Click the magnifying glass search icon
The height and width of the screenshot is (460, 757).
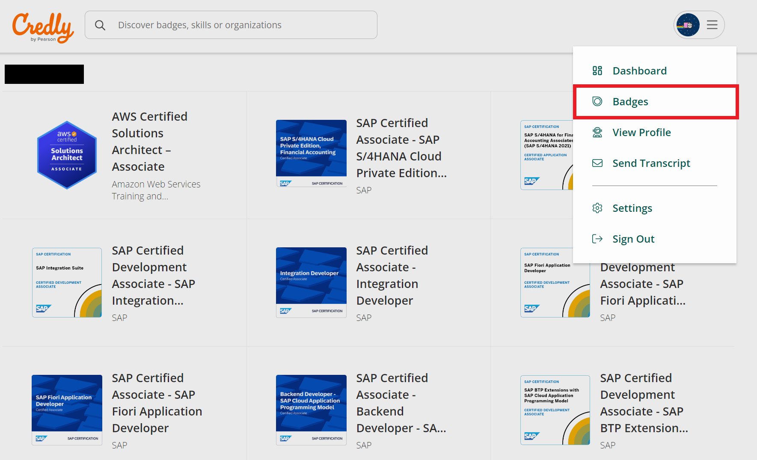point(100,25)
